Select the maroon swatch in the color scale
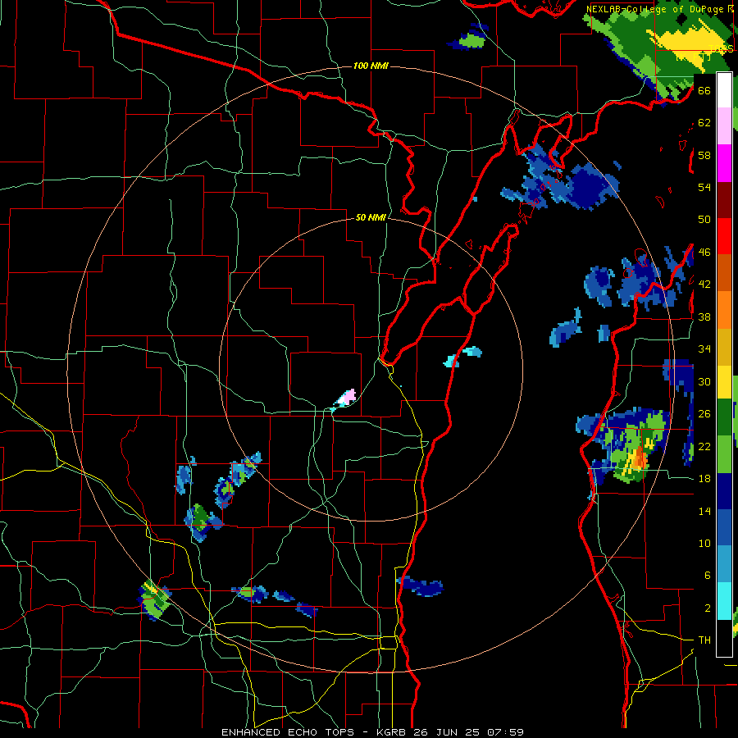Screen dimensions: 738x738 click(724, 199)
